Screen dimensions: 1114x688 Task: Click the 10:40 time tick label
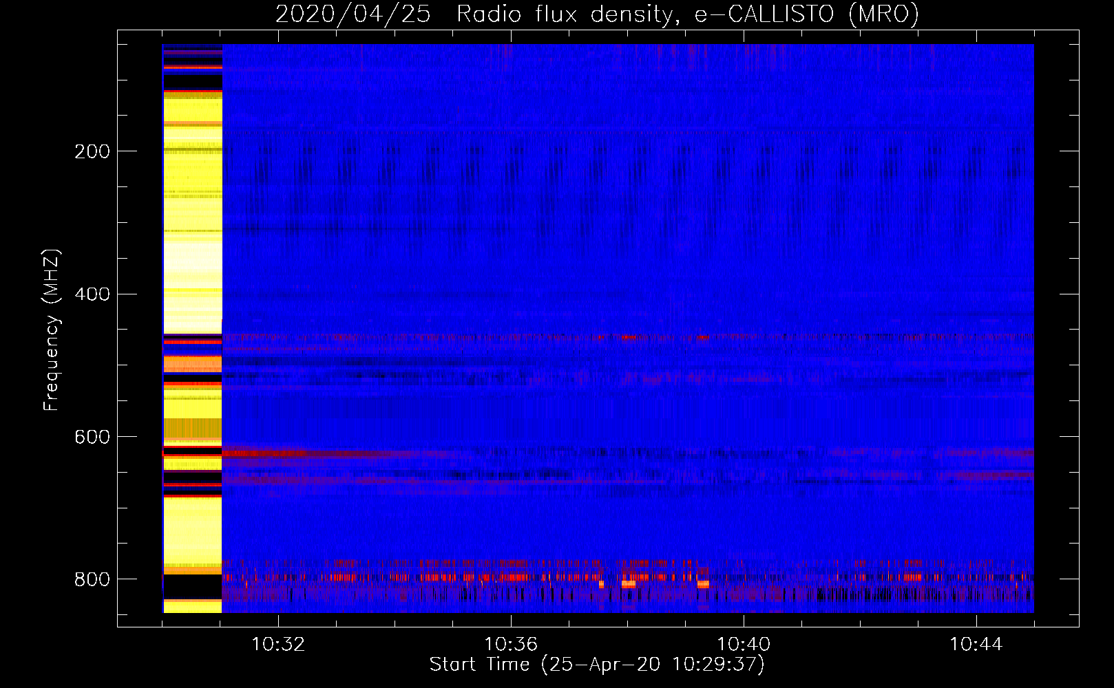coord(744,645)
